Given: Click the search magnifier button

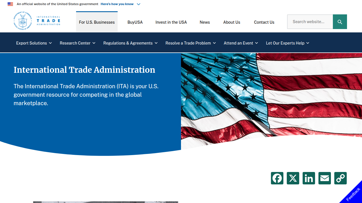Looking at the screenshot, I should click(x=340, y=22).
